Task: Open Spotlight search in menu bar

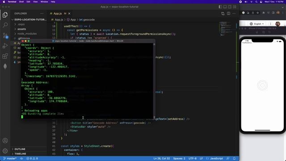Action: [256, 2]
